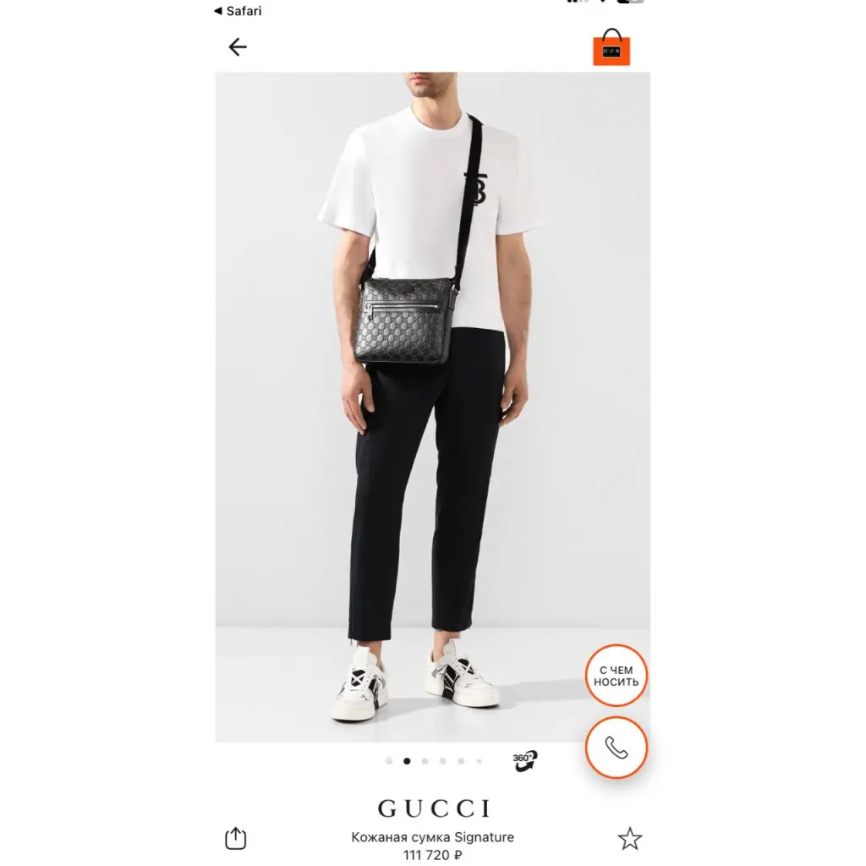
Task: Tap the С ЧЕМ НОСИТЬ button
Action: (616, 676)
